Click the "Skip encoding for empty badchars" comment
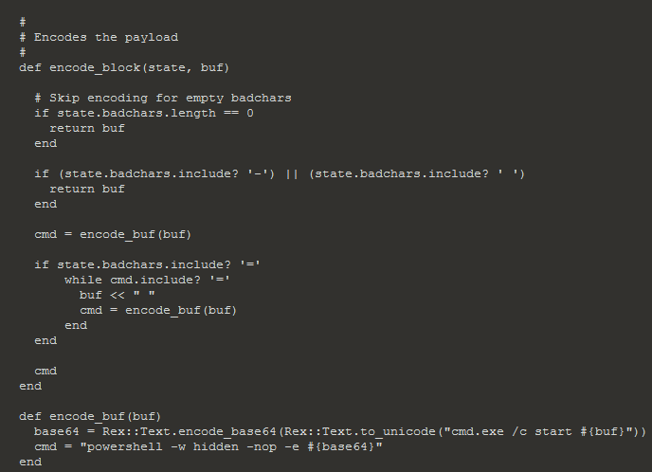The width and height of the screenshot is (652, 472). pos(162,98)
